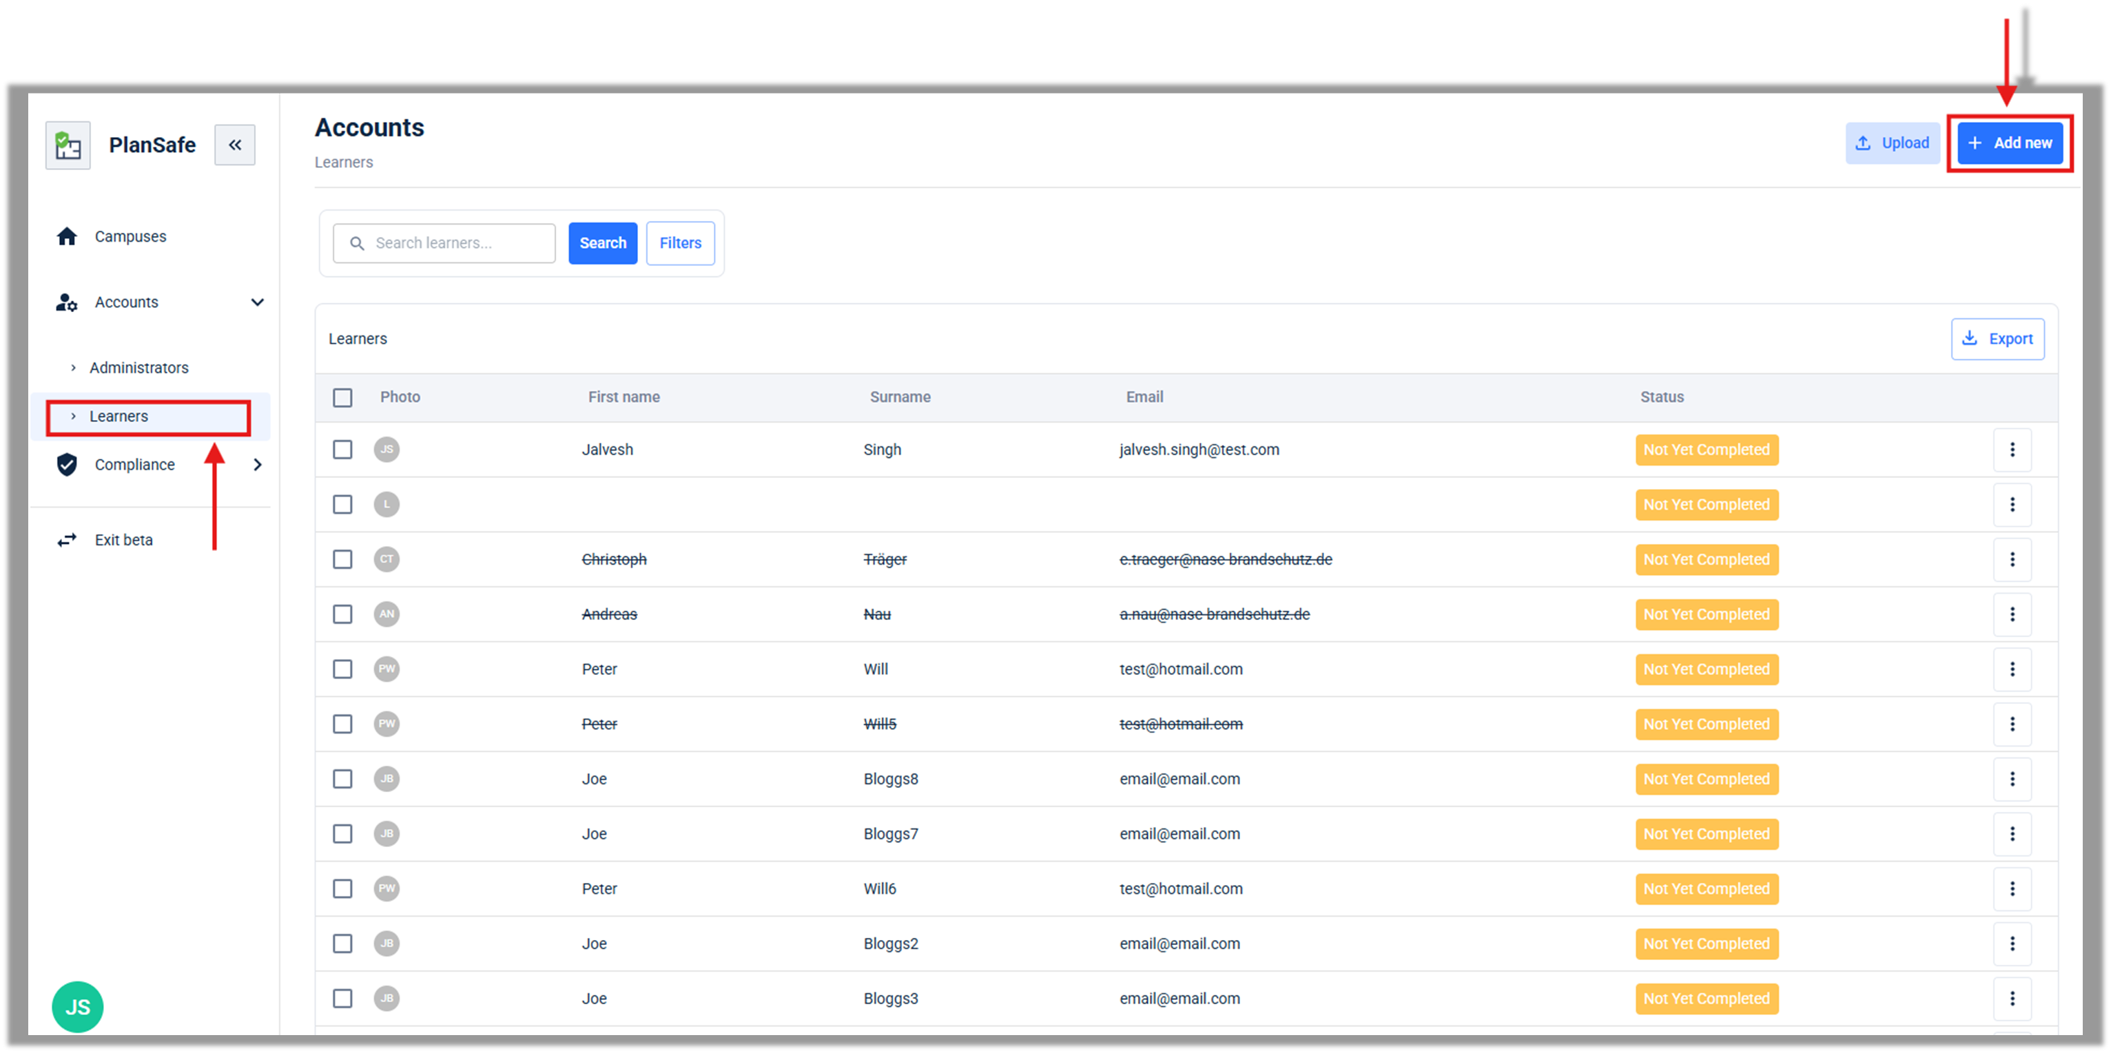Select checkbox for Peter Will5
This screenshot has height=1053, width=2111.
(x=342, y=724)
